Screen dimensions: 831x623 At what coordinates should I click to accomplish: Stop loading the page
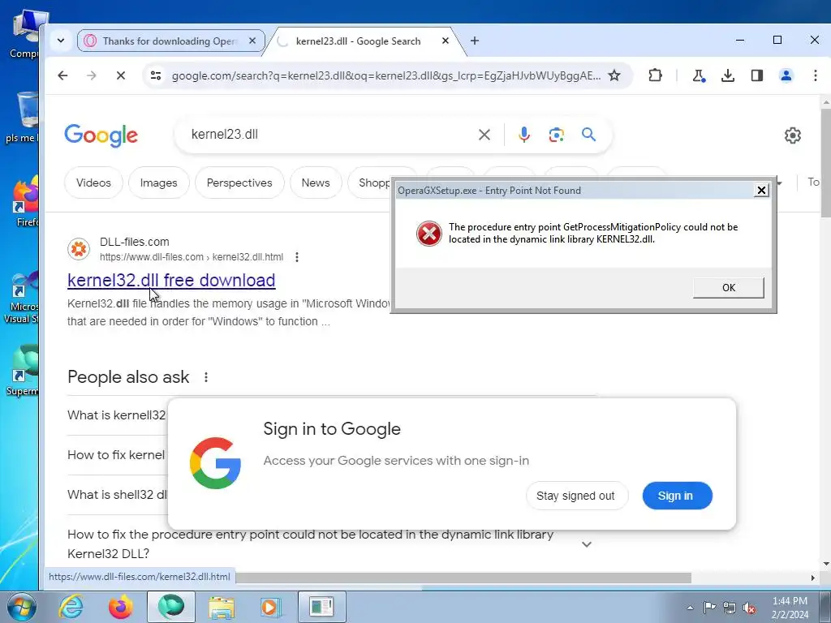click(121, 75)
